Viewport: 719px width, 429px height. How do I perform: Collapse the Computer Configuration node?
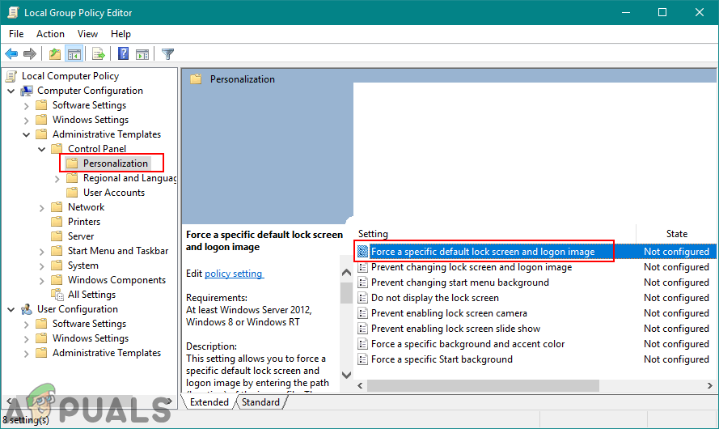coord(11,91)
